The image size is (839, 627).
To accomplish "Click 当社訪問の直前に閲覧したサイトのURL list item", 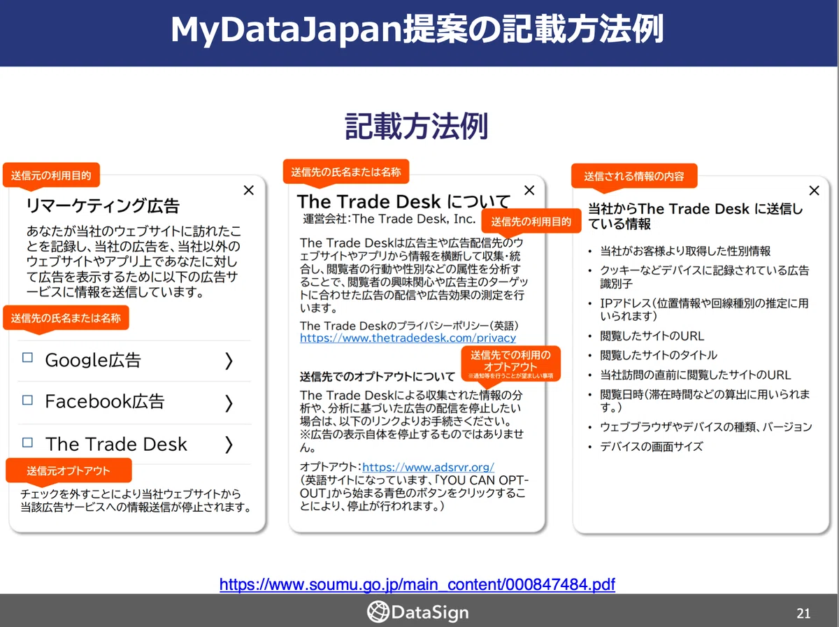I will 696,375.
